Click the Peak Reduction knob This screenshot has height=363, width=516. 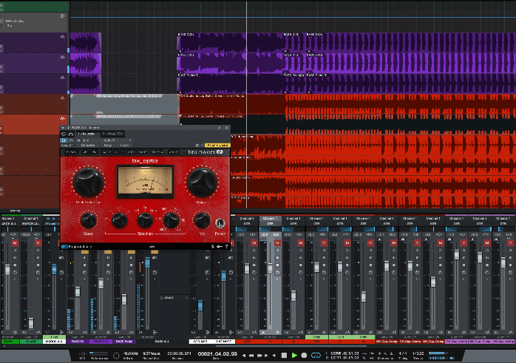(x=88, y=182)
